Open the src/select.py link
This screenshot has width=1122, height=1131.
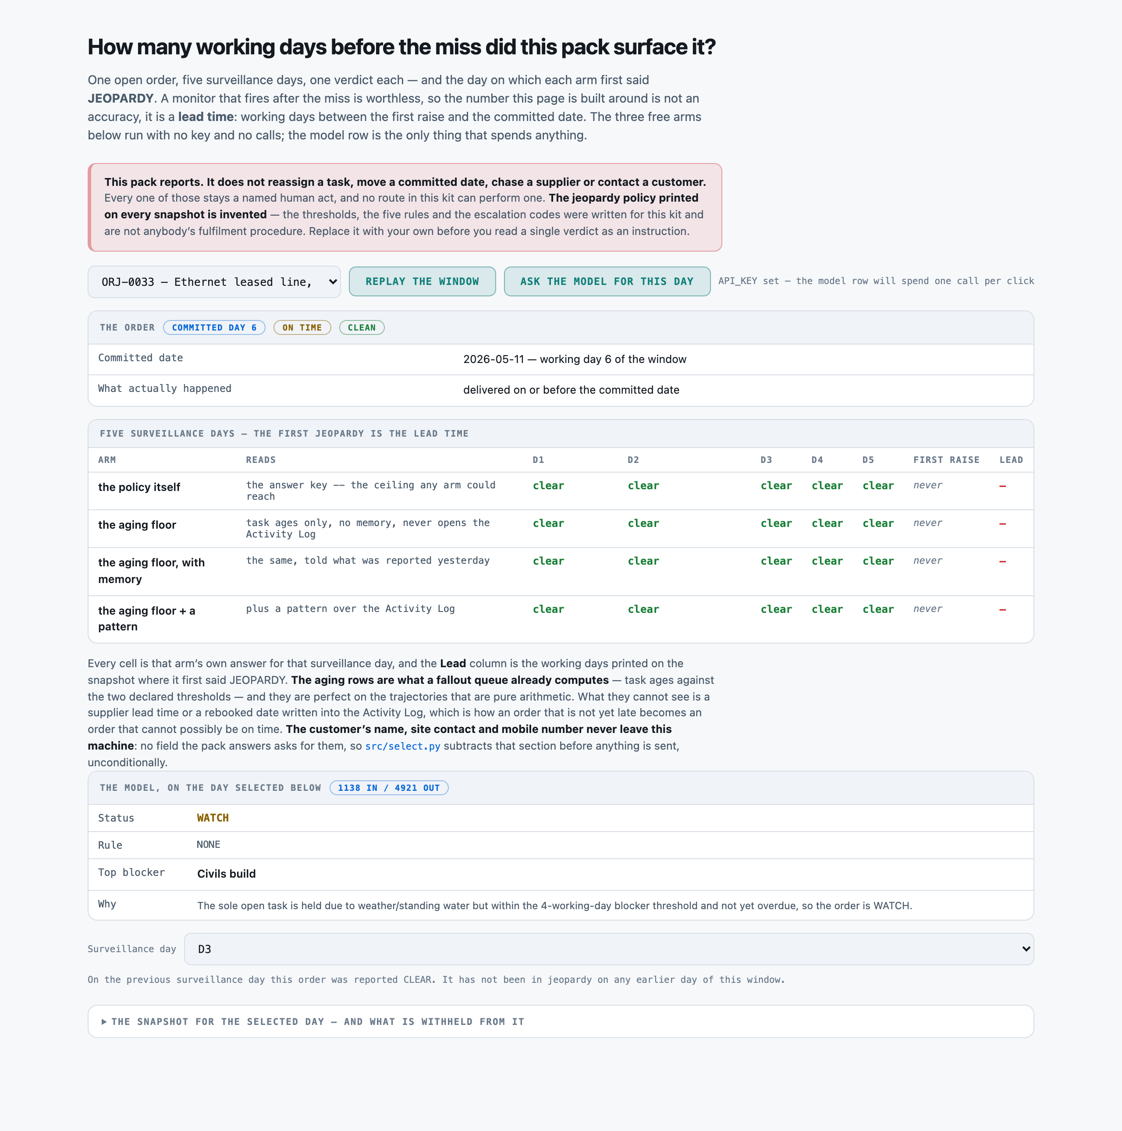[x=403, y=746]
